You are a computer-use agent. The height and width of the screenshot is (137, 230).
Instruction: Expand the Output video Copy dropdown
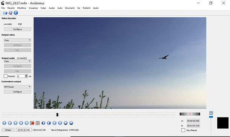pyautogui.click(x=17, y=40)
